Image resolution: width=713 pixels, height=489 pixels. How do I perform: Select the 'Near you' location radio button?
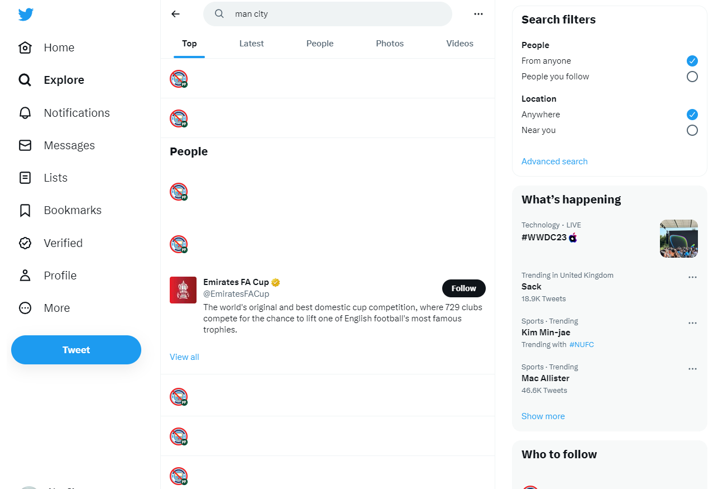pos(692,130)
